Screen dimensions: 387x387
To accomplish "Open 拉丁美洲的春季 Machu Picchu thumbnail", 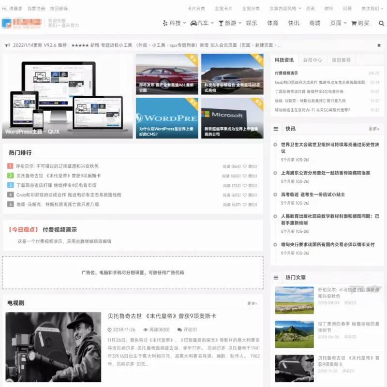I will 294,334.
